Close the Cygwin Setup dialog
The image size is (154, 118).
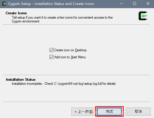(148, 4)
